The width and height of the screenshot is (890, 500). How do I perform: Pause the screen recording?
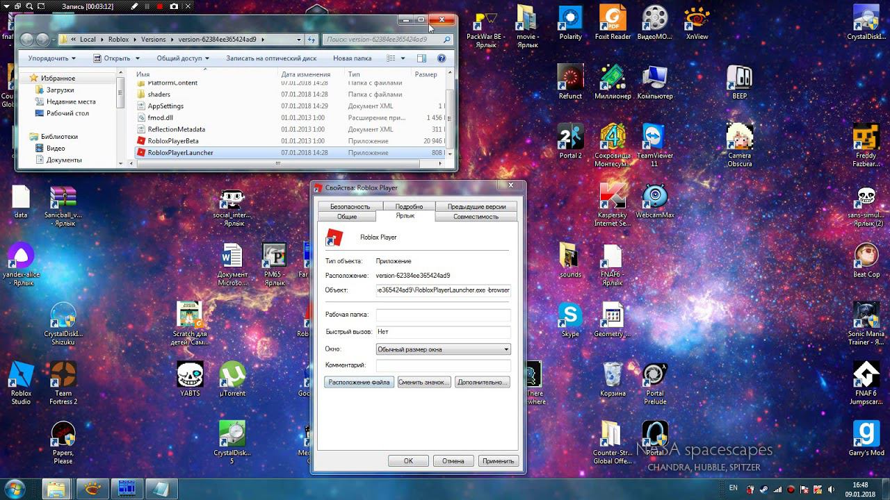(x=146, y=6)
